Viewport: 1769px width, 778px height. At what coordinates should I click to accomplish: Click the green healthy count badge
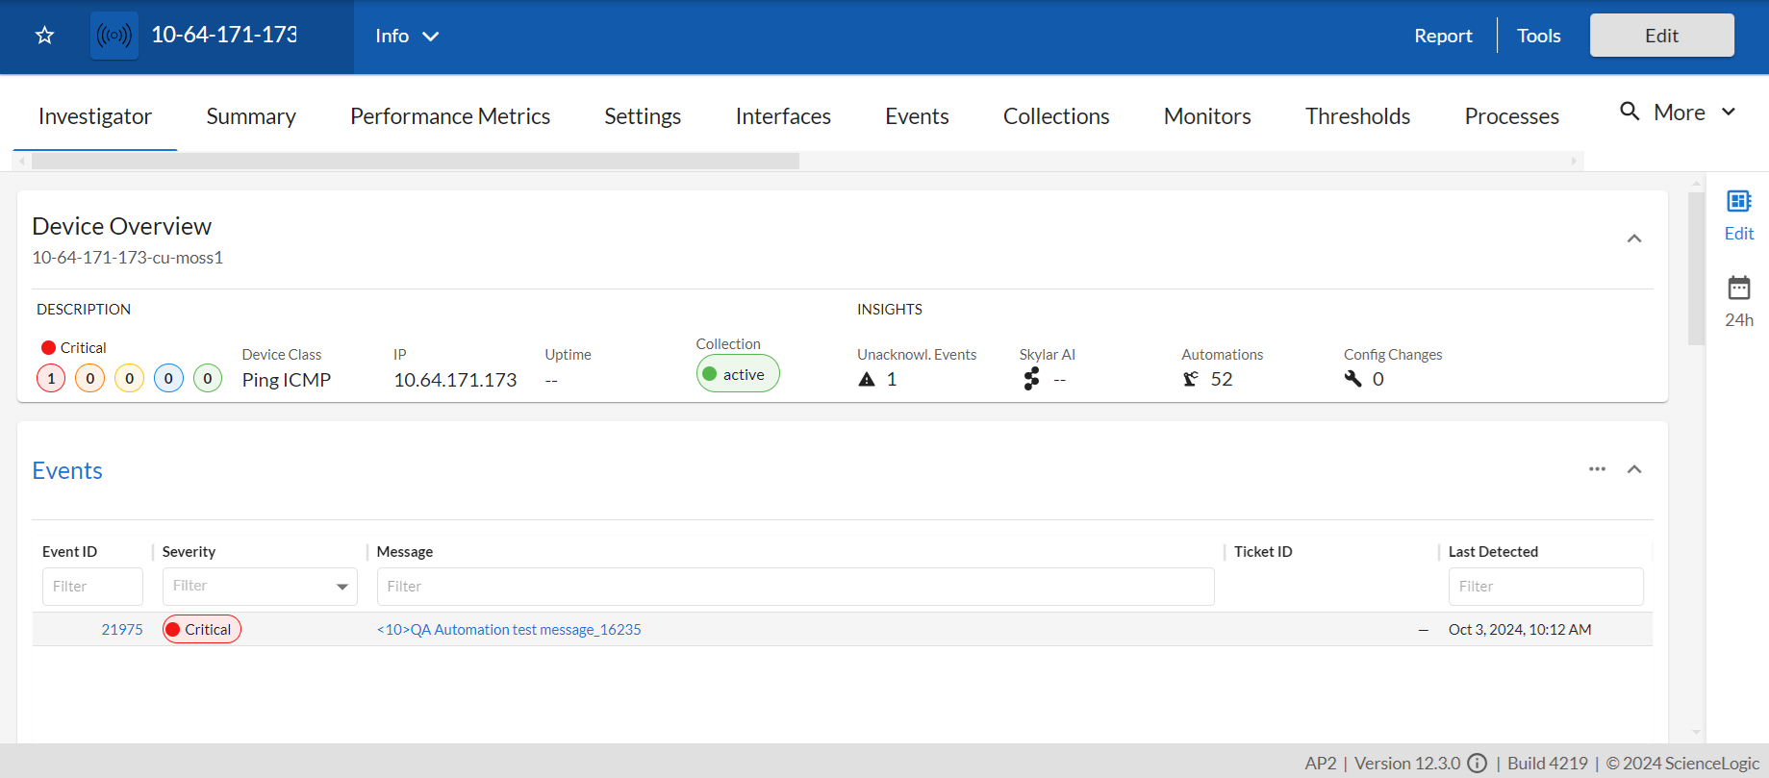click(208, 379)
